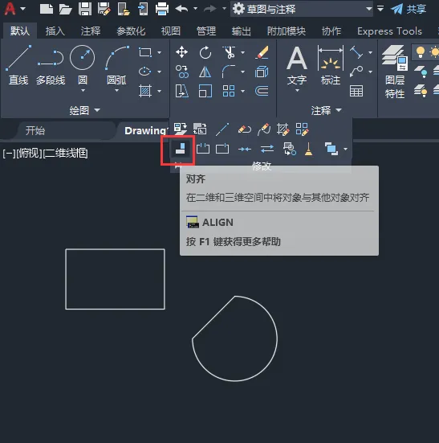This screenshot has width=439, height=443.
Task: Switch to the Start (开始) file tab
Action: [x=35, y=130]
